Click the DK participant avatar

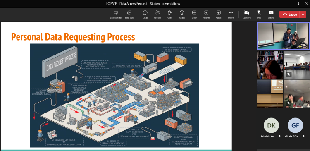[271, 125]
